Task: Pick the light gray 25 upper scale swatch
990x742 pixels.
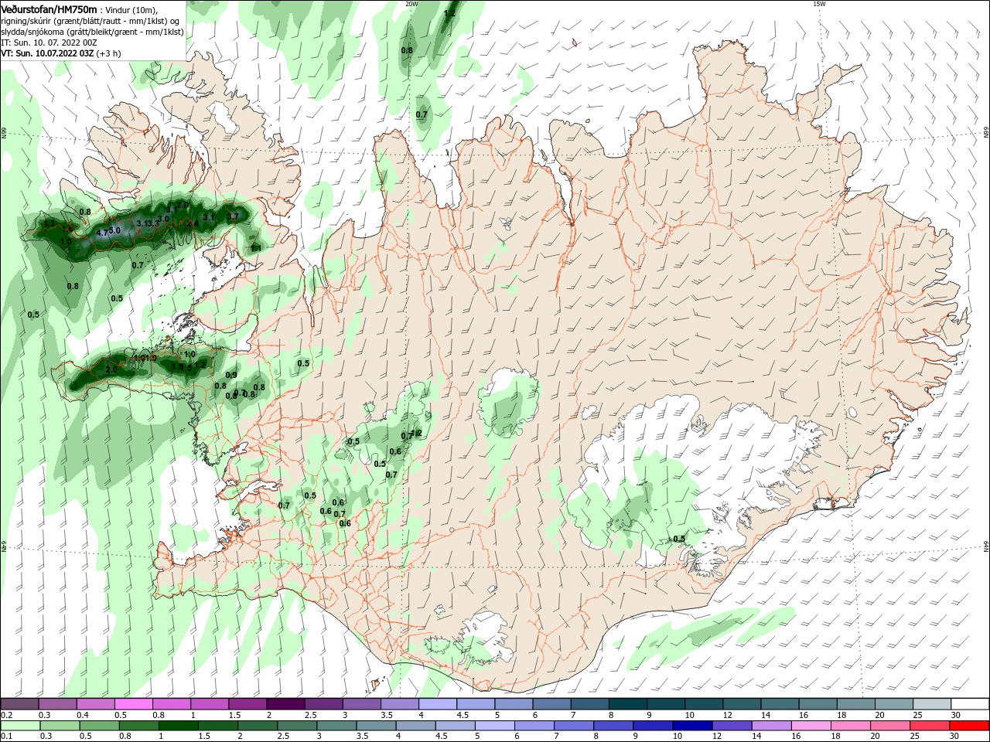Action: click(931, 704)
